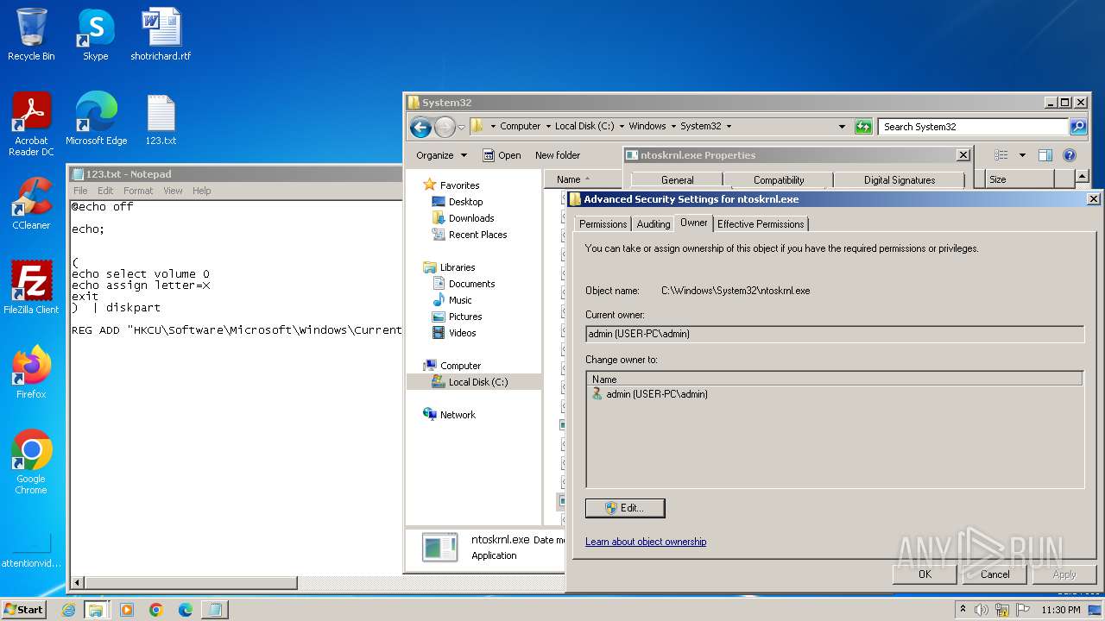Open Acrobat Reader DC shortcut
This screenshot has width=1105, height=621.
coord(31,124)
